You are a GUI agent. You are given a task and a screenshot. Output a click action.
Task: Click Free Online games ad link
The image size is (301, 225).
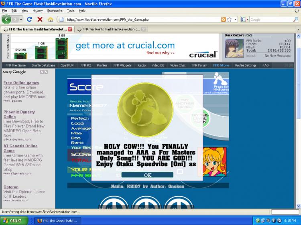[21, 83]
